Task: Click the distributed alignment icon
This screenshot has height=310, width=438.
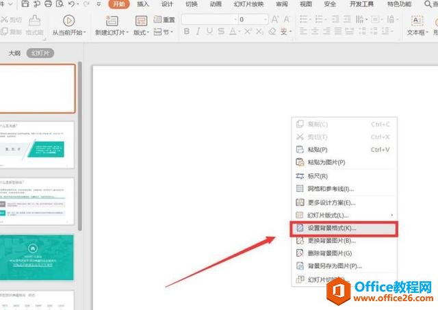Action: 350,31
